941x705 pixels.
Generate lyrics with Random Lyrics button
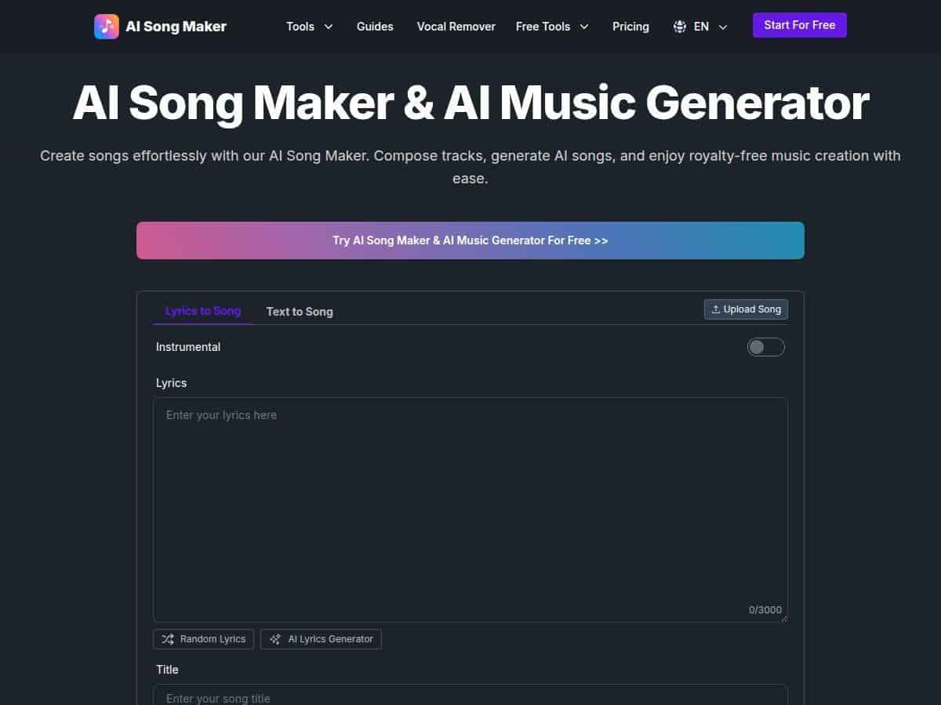[203, 639]
